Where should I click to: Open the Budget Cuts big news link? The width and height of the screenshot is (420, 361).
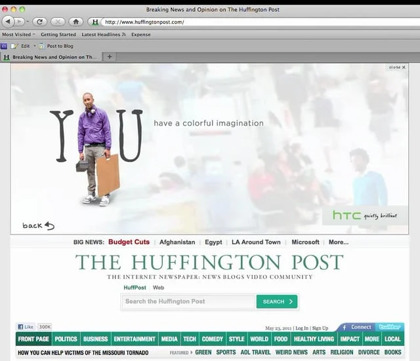tap(129, 242)
